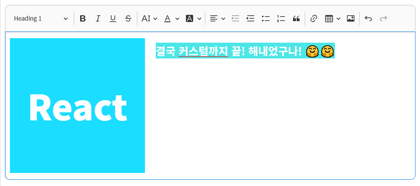Viewport: 420px width, 186px height.
Task: Click the font color icon
Action: click(167, 18)
